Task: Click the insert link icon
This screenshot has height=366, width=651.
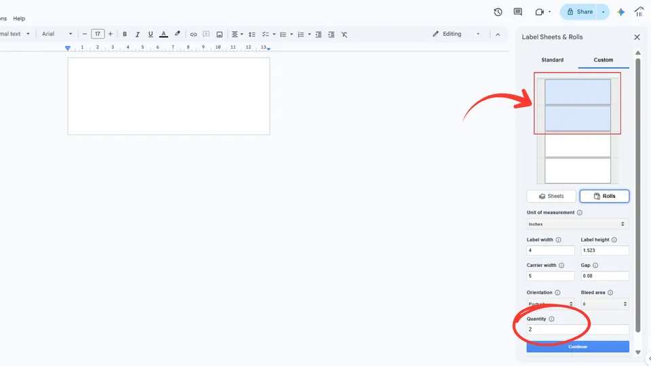Action: pos(193,35)
